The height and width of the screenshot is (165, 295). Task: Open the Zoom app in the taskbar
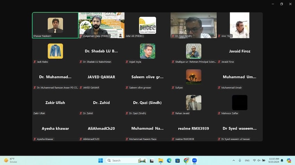click(x=195, y=161)
